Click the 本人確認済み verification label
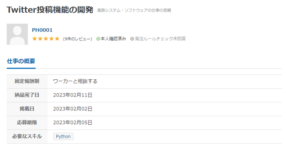This screenshot has width=286, height=150. (x=113, y=39)
